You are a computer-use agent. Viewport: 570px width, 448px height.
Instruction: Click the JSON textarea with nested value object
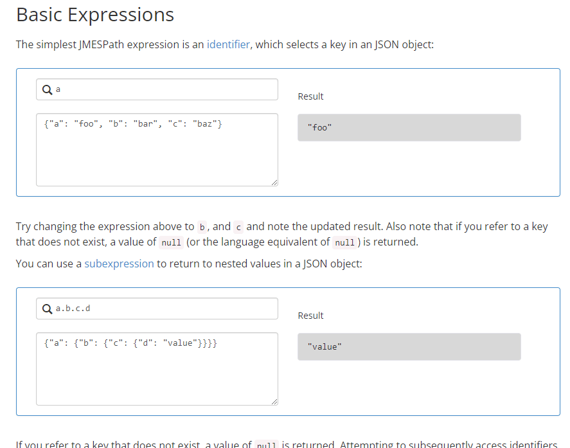157,369
